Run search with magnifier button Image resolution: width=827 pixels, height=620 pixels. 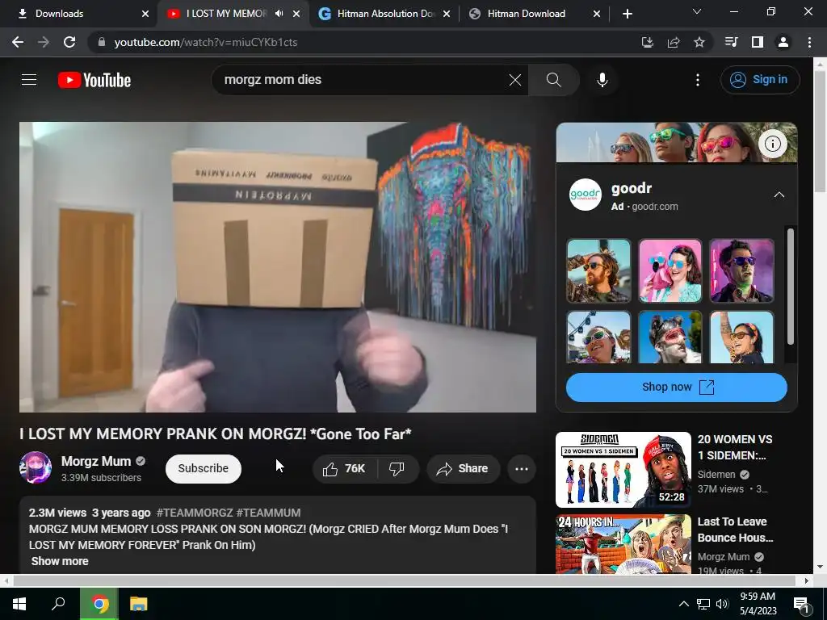point(553,80)
